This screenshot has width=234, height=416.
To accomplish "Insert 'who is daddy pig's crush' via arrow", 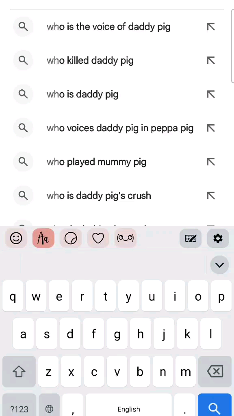I will pos(211,195).
